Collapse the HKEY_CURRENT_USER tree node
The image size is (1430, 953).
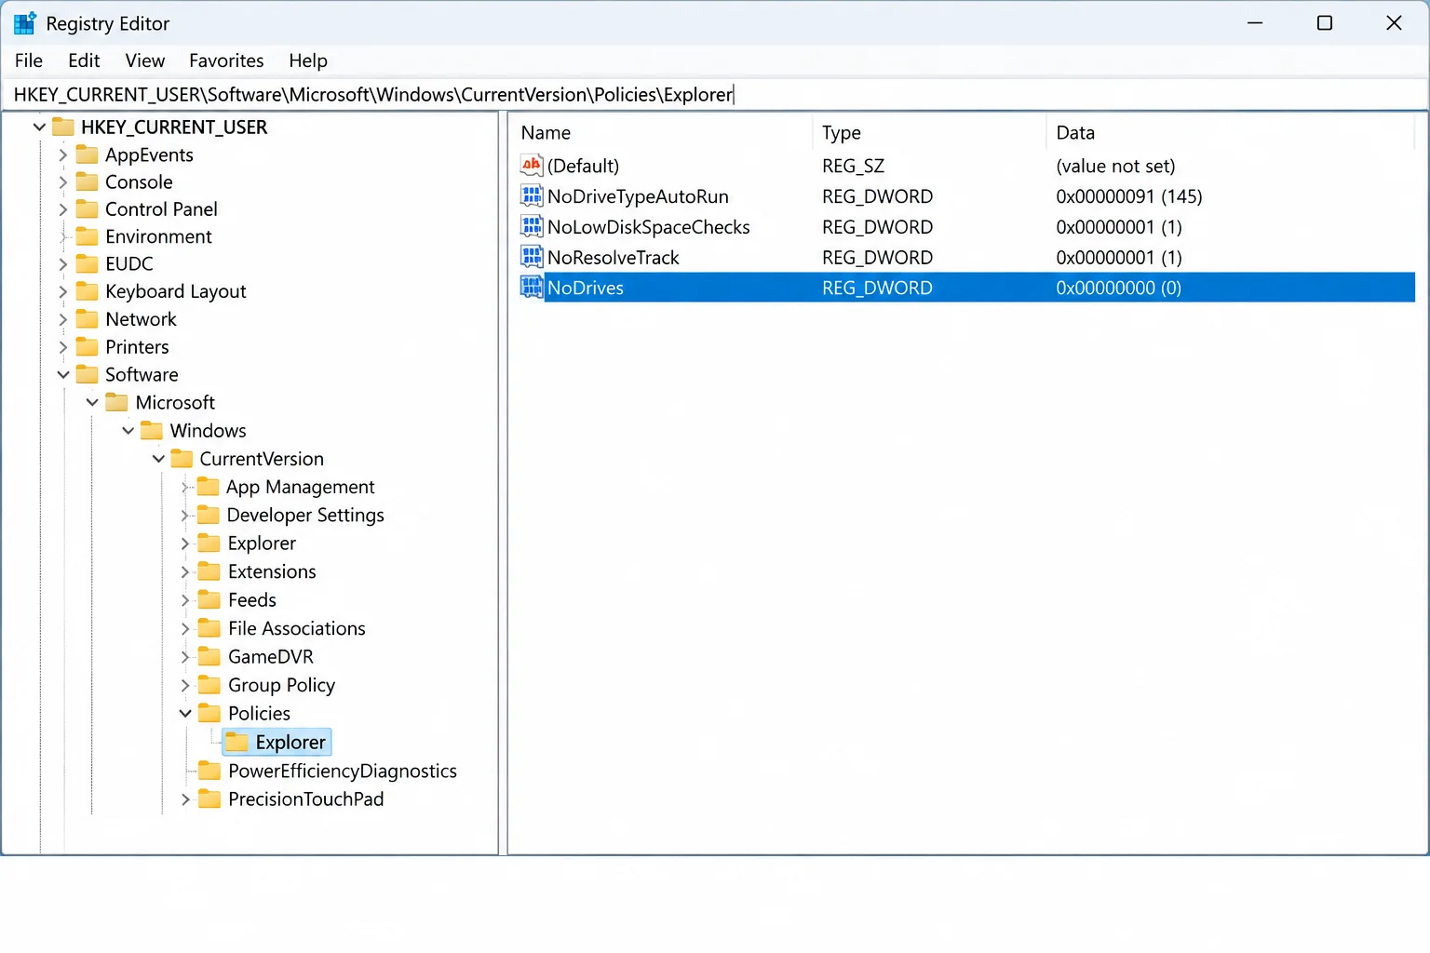[x=39, y=127]
